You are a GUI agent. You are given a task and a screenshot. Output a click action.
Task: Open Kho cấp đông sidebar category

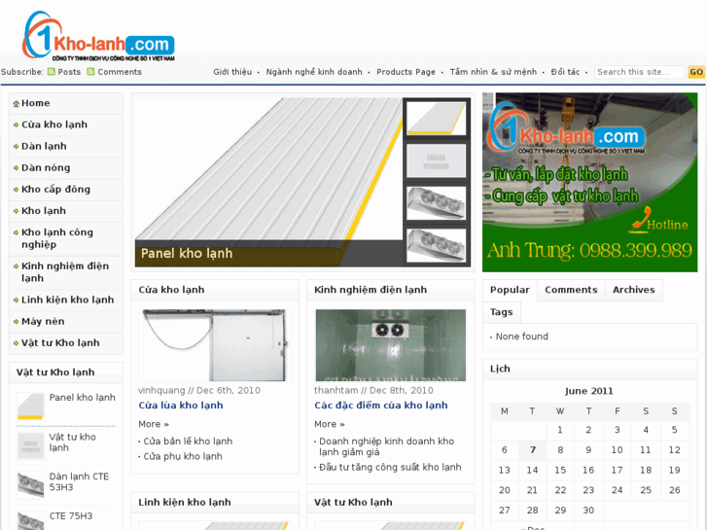(55, 190)
